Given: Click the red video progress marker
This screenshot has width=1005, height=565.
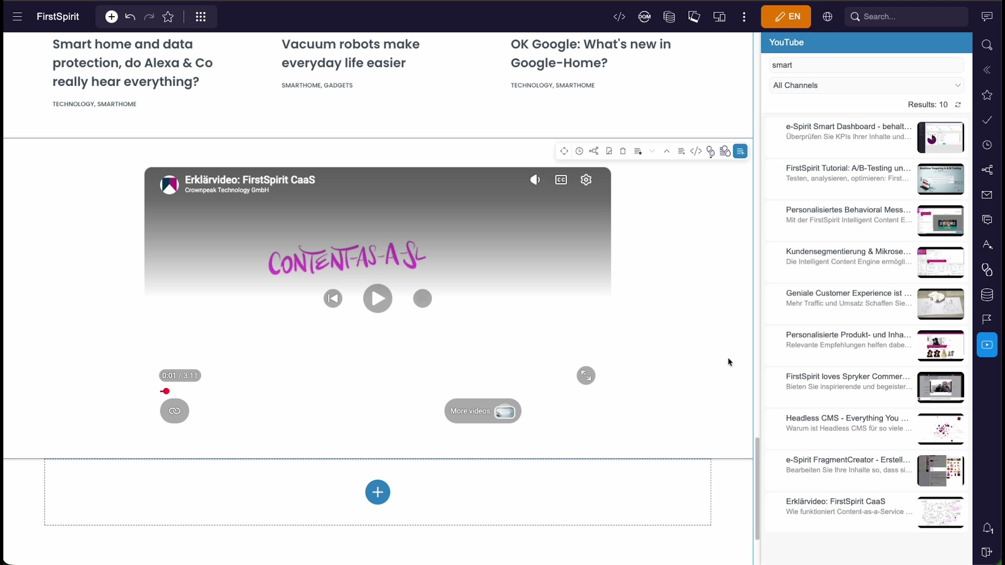Looking at the screenshot, I should (x=166, y=391).
